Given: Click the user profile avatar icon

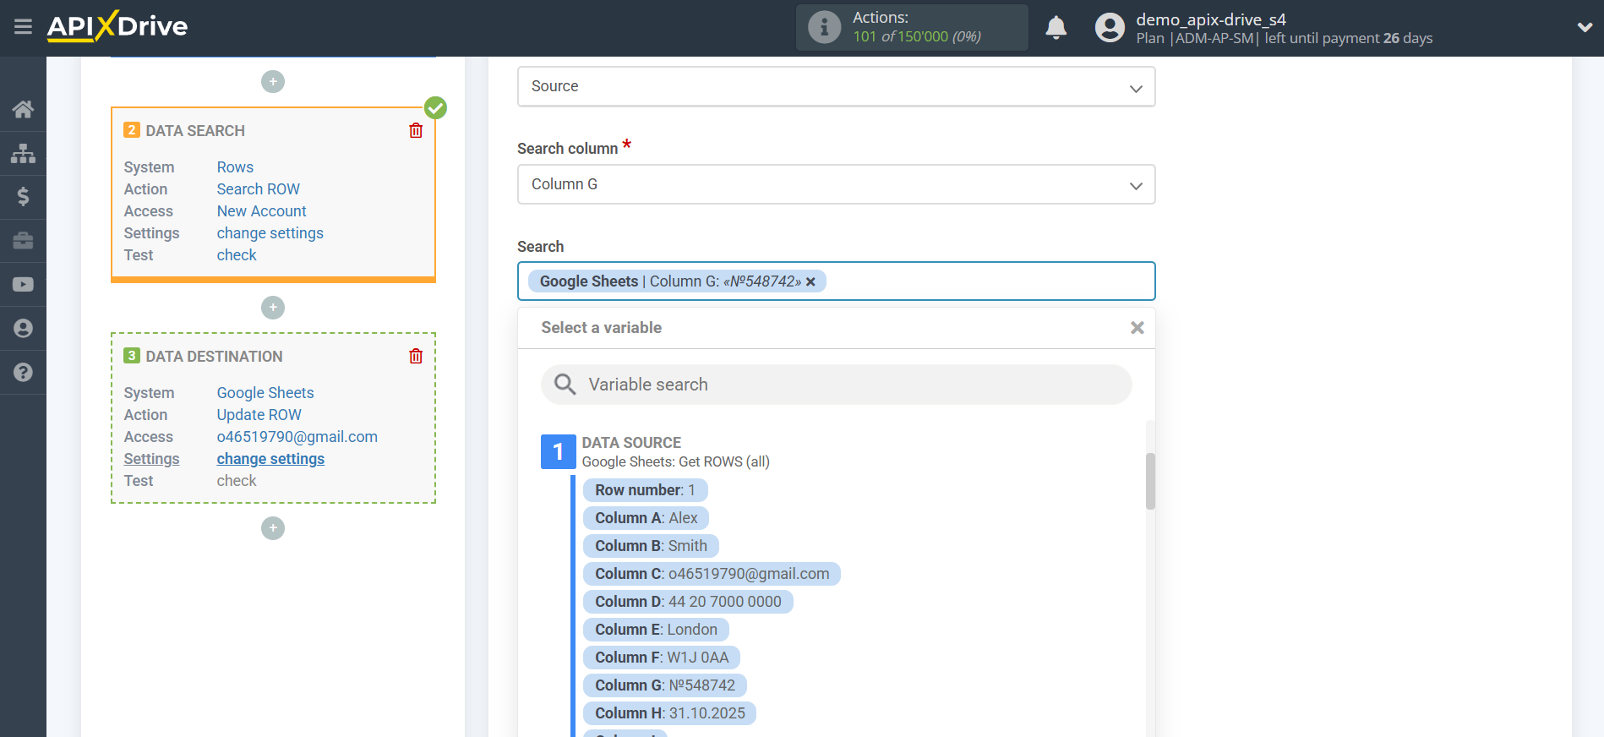Looking at the screenshot, I should [1110, 28].
